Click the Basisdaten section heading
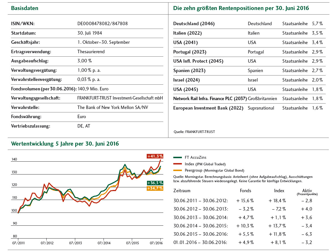Image resolution: width=332 pixels, height=252 pixels. [25, 8]
